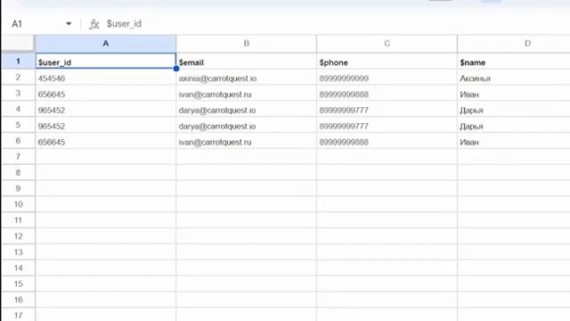
Task: Click name Дарья in row 5
Action: point(514,125)
